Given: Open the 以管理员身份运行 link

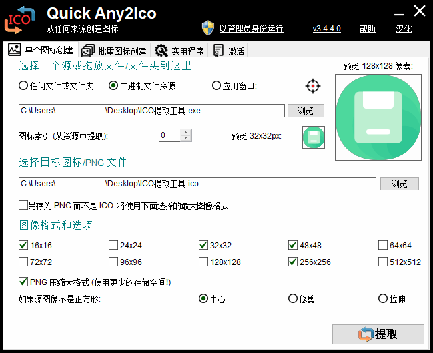Looking at the screenshot, I should pyautogui.click(x=251, y=29).
